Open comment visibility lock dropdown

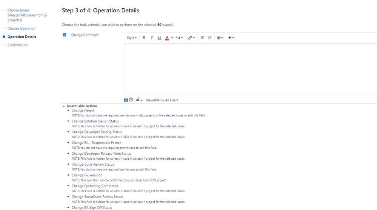[139, 100]
